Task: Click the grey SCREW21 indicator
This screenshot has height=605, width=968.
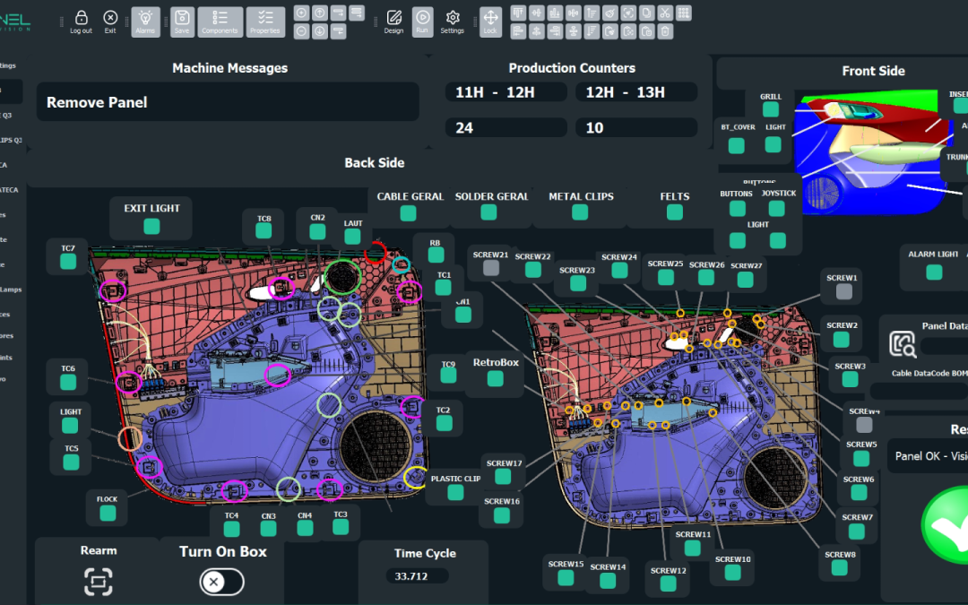Action: 491,268
